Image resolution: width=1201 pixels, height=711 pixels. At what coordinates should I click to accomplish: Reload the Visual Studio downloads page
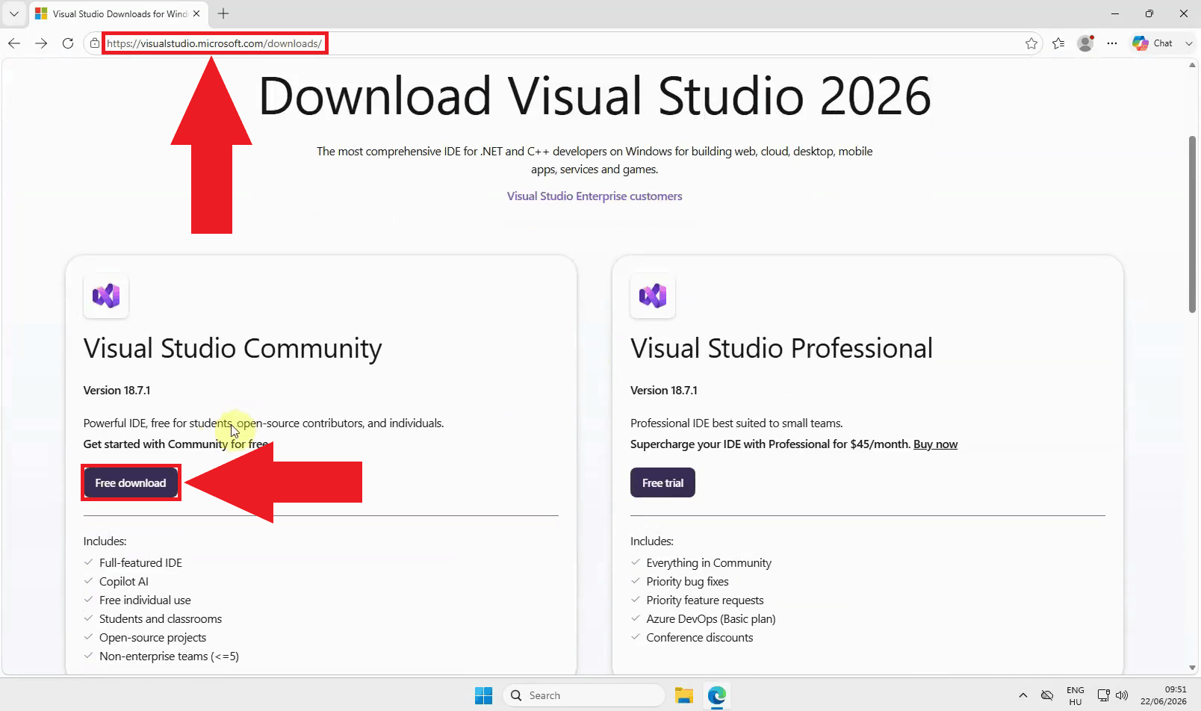tap(68, 43)
